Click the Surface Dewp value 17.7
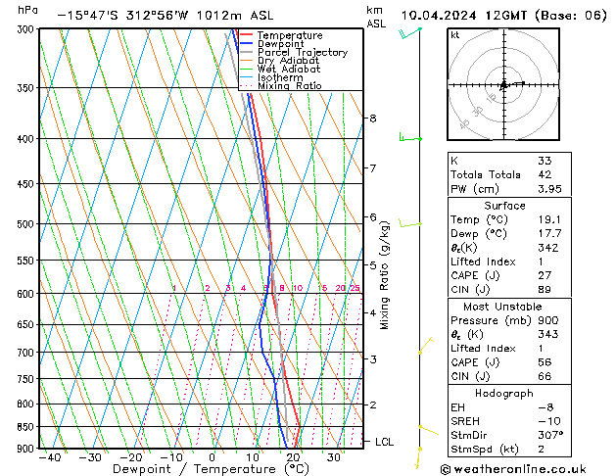The height and width of the screenshot is (476, 616). 549,233
